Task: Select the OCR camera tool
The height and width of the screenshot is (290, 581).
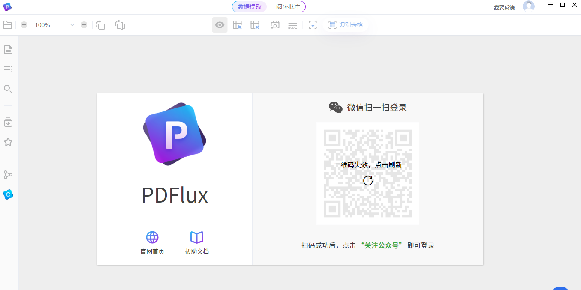Action: [275, 25]
